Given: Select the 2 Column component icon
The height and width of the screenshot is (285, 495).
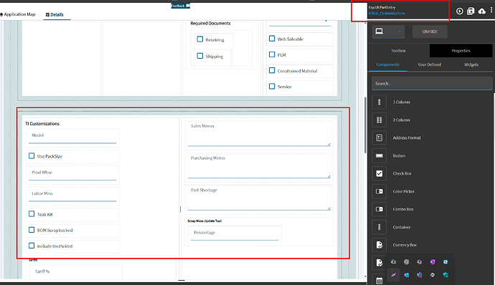Looking at the screenshot, I should pyautogui.click(x=379, y=120).
